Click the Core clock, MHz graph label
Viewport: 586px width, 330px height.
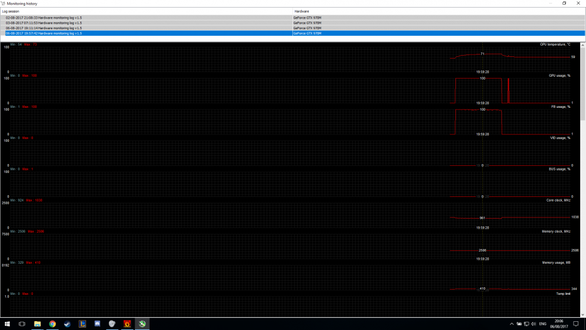(558, 200)
